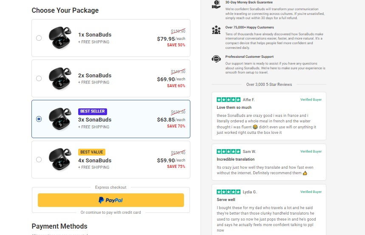The height and width of the screenshot is (235, 365).
Task: Click the PayPal express checkout button
Action: tap(110, 200)
